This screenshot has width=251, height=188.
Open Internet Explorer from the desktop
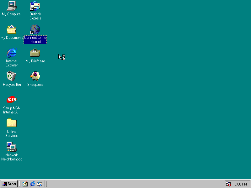[x=12, y=53]
